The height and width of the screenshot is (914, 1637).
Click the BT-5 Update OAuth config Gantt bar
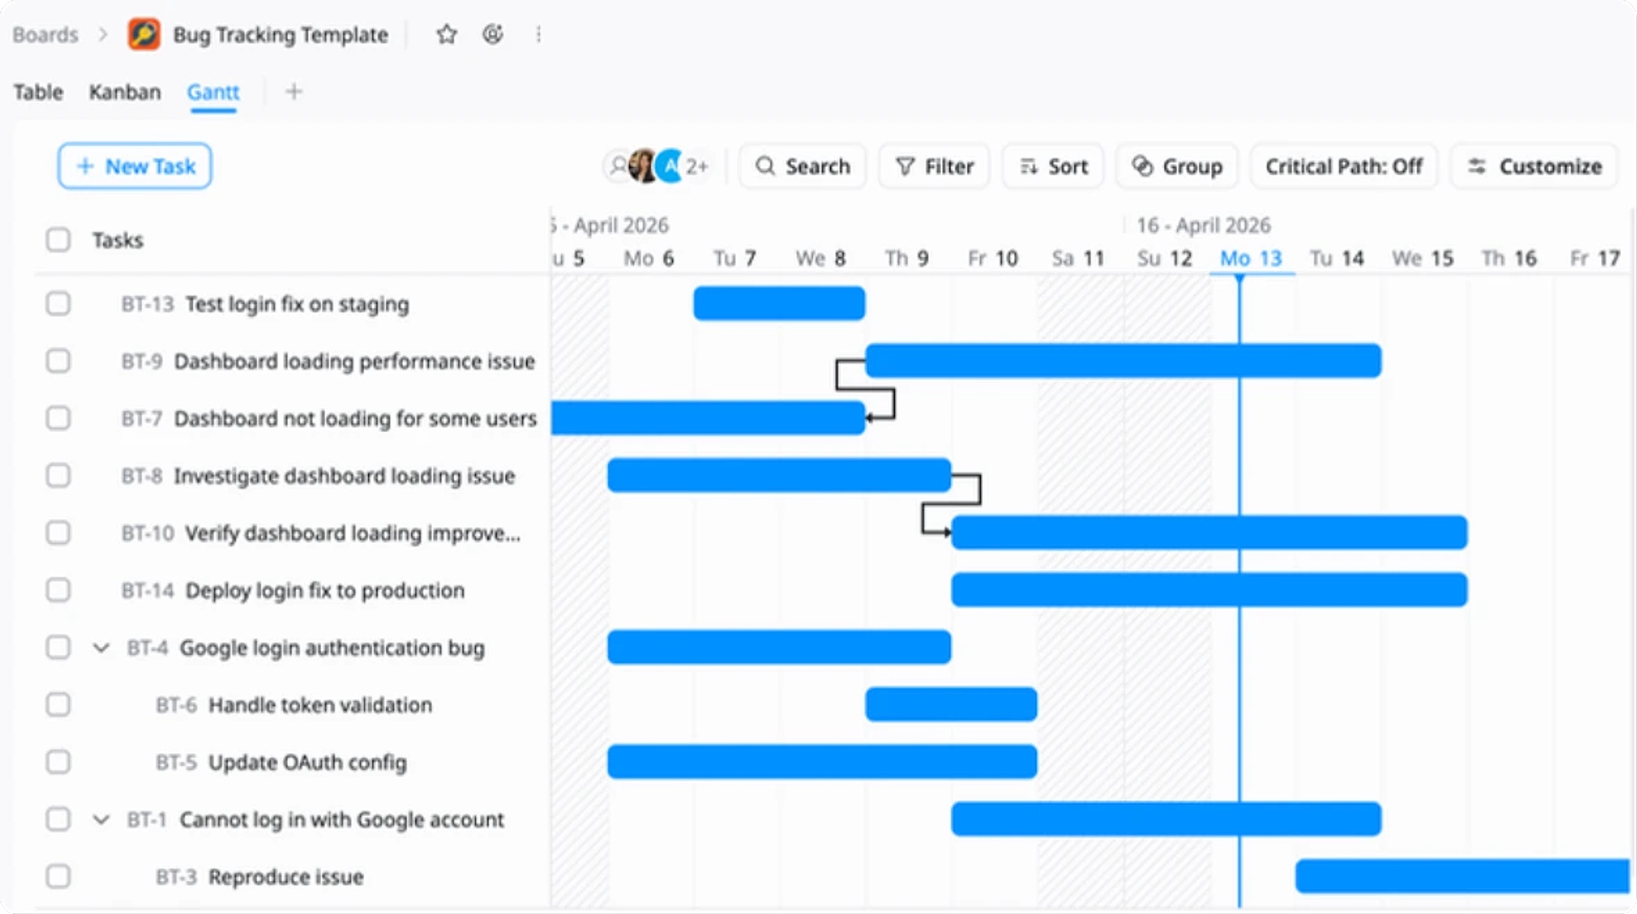[822, 762]
